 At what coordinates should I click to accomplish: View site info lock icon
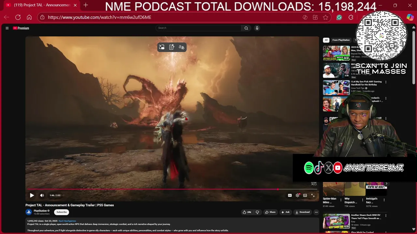point(42,17)
